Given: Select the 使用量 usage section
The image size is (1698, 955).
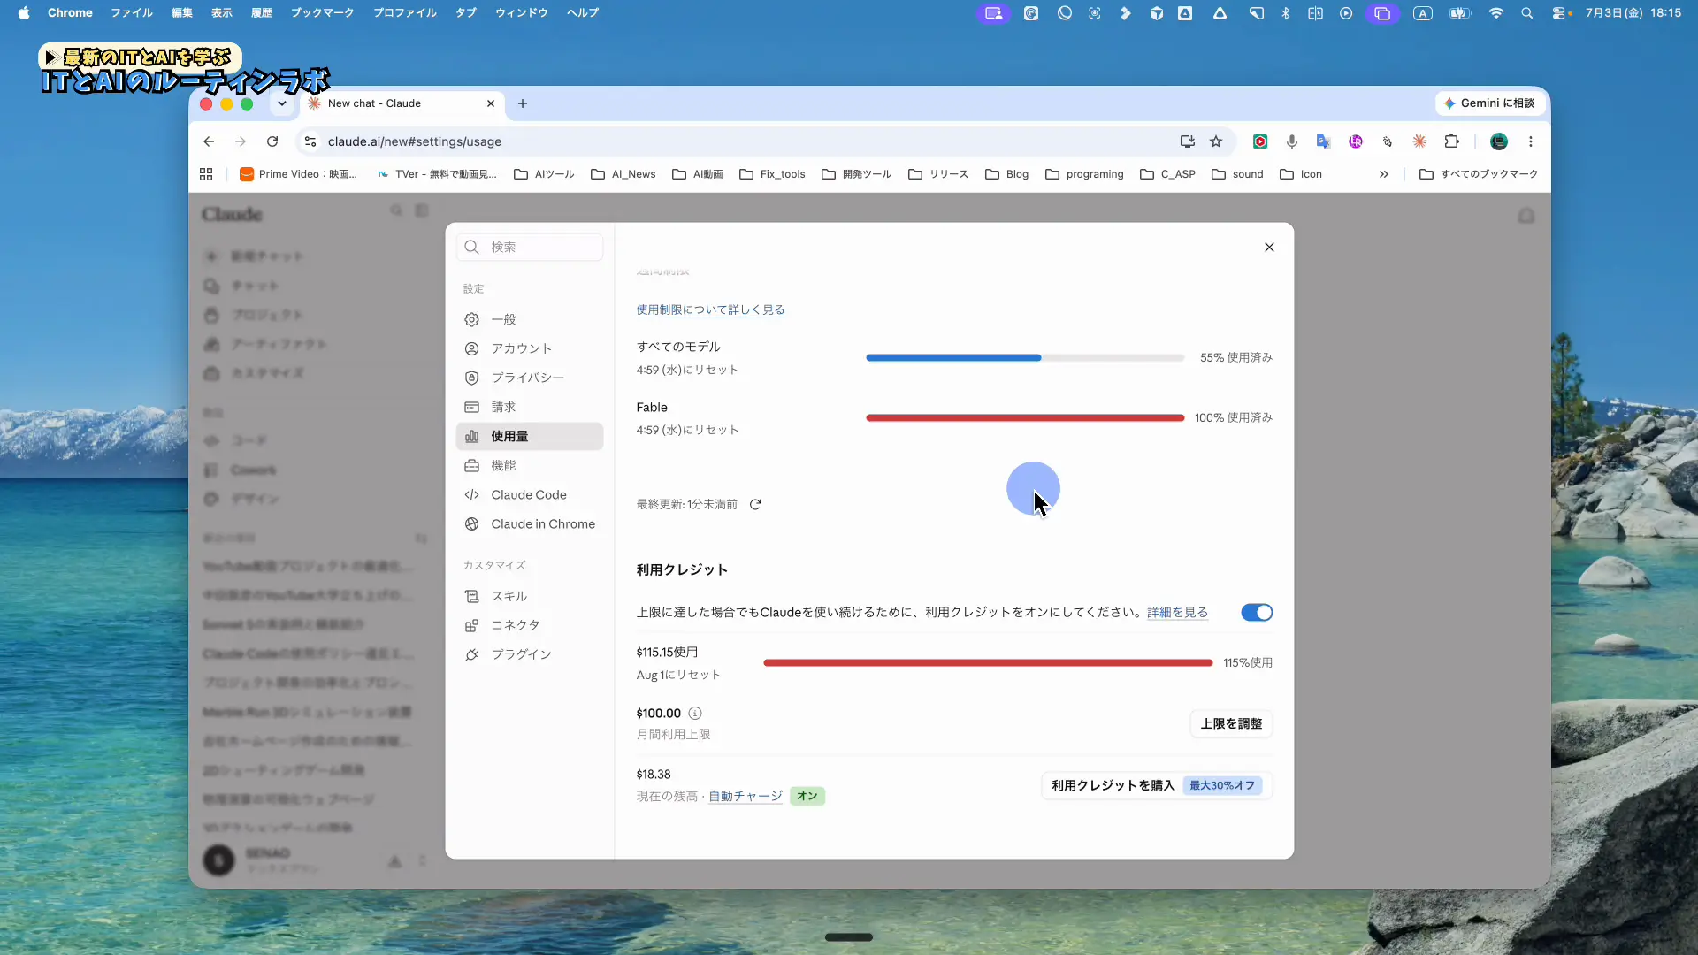Looking at the screenshot, I should [x=529, y=436].
